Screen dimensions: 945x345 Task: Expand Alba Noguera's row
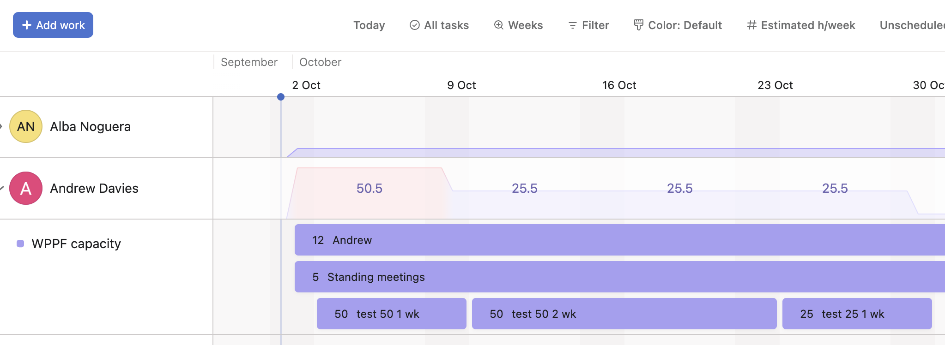[1, 126]
